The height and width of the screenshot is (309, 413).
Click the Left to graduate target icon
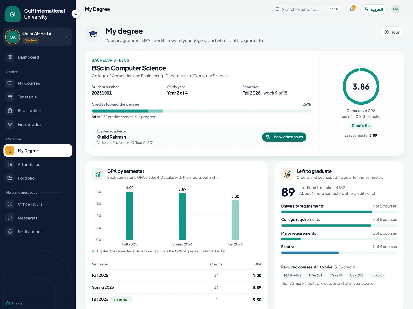pyautogui.click(x=287, y=174)
